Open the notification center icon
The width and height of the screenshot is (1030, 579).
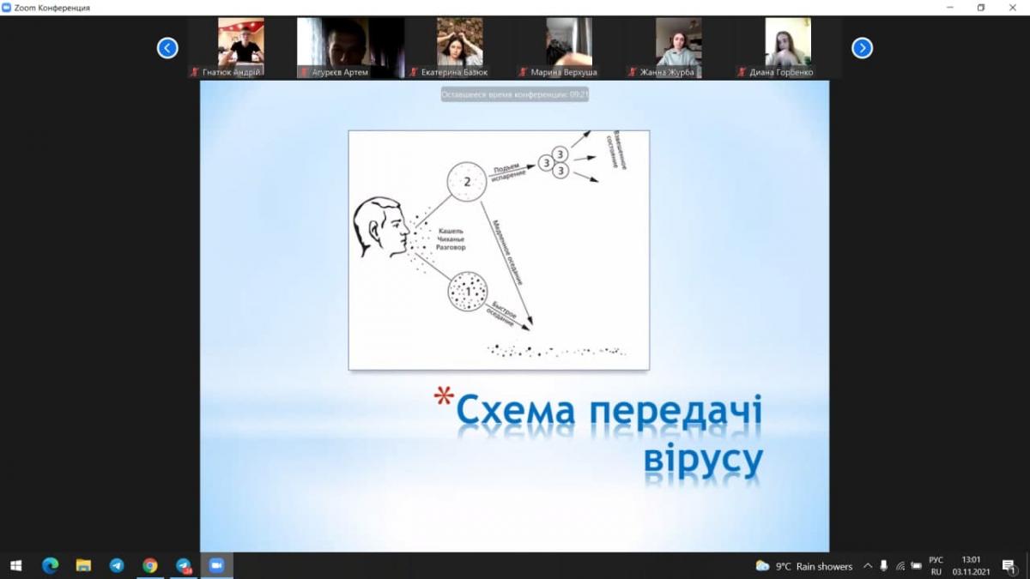1009,566
